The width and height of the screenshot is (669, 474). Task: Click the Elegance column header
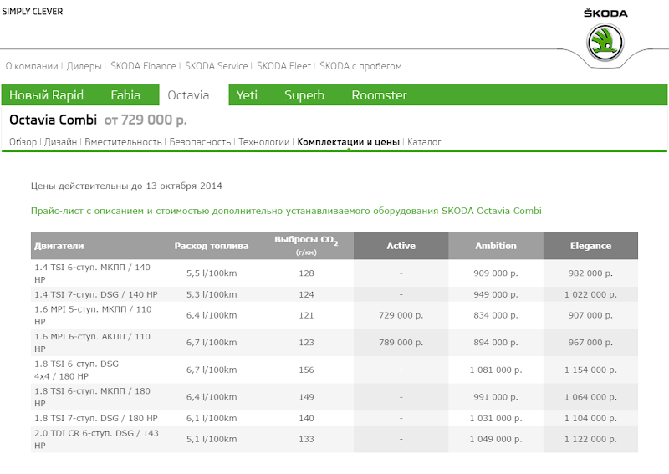click(x=591, y=246)
